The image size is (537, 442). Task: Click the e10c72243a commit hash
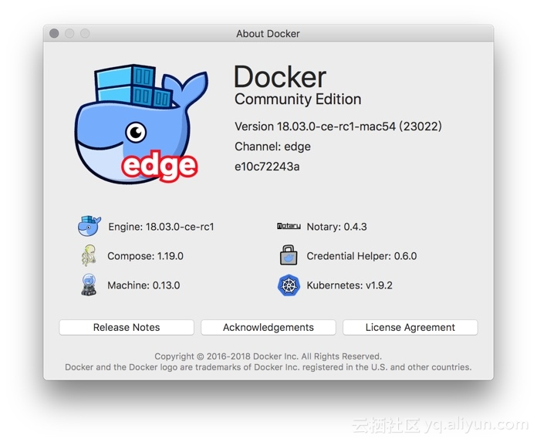pyautogui.click(x=267, y=167)
